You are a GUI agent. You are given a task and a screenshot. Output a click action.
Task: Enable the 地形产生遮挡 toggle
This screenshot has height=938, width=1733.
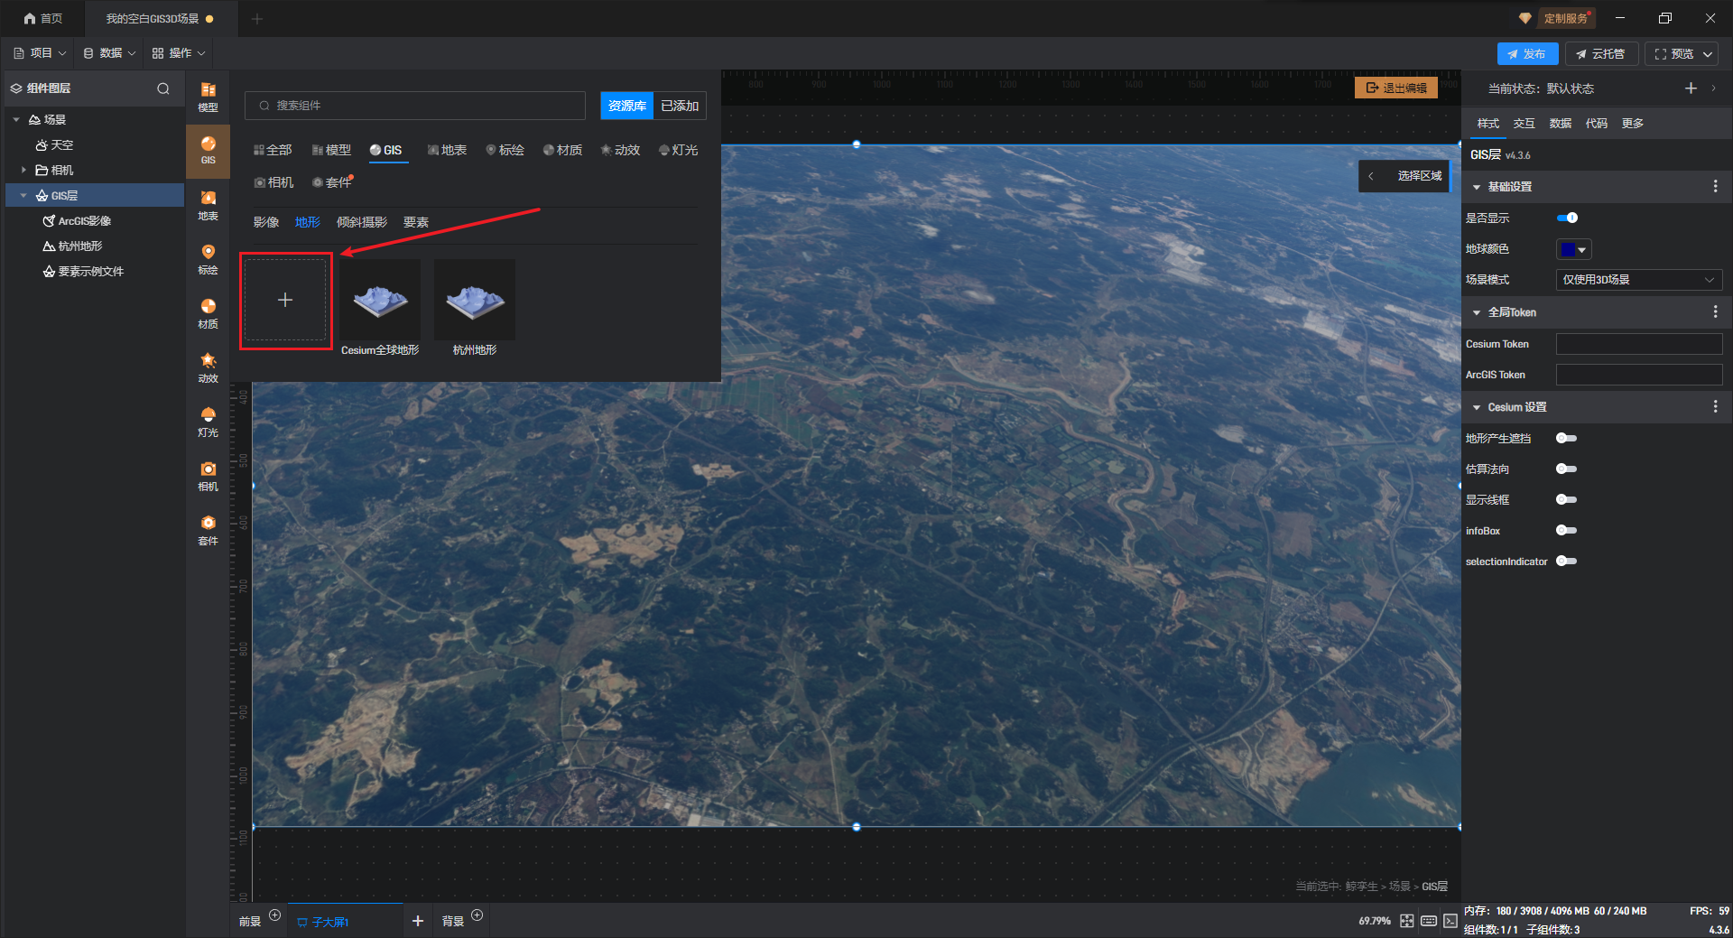tap(1566, 438)
